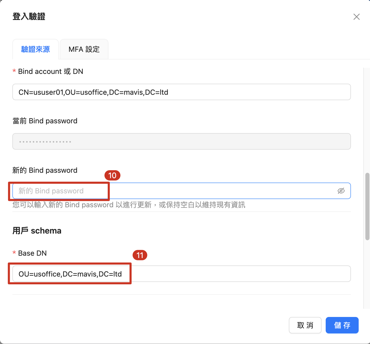Toggle password visibility eye icon
Image resolution: width=370 pixels, height=344 pixels.
click(341, 191)
